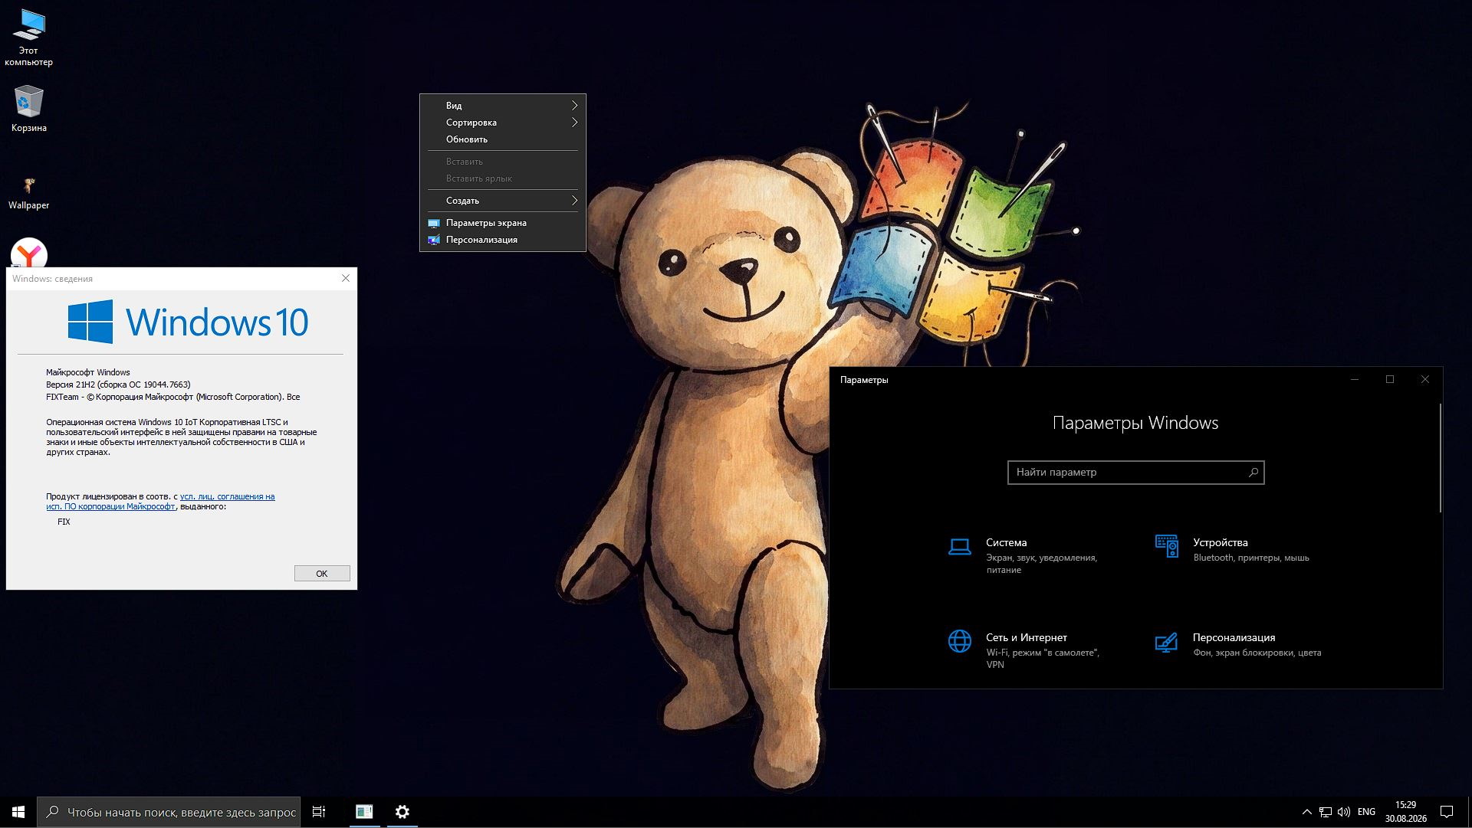Focus the Найти параметр search field
Image resolution: width=1472 pixels, height=828 pixels.
click(1135, 473)
